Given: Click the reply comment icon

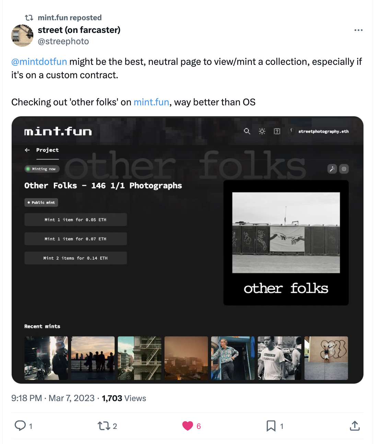Looking at the screenshot, I should [x=20, y=426].
